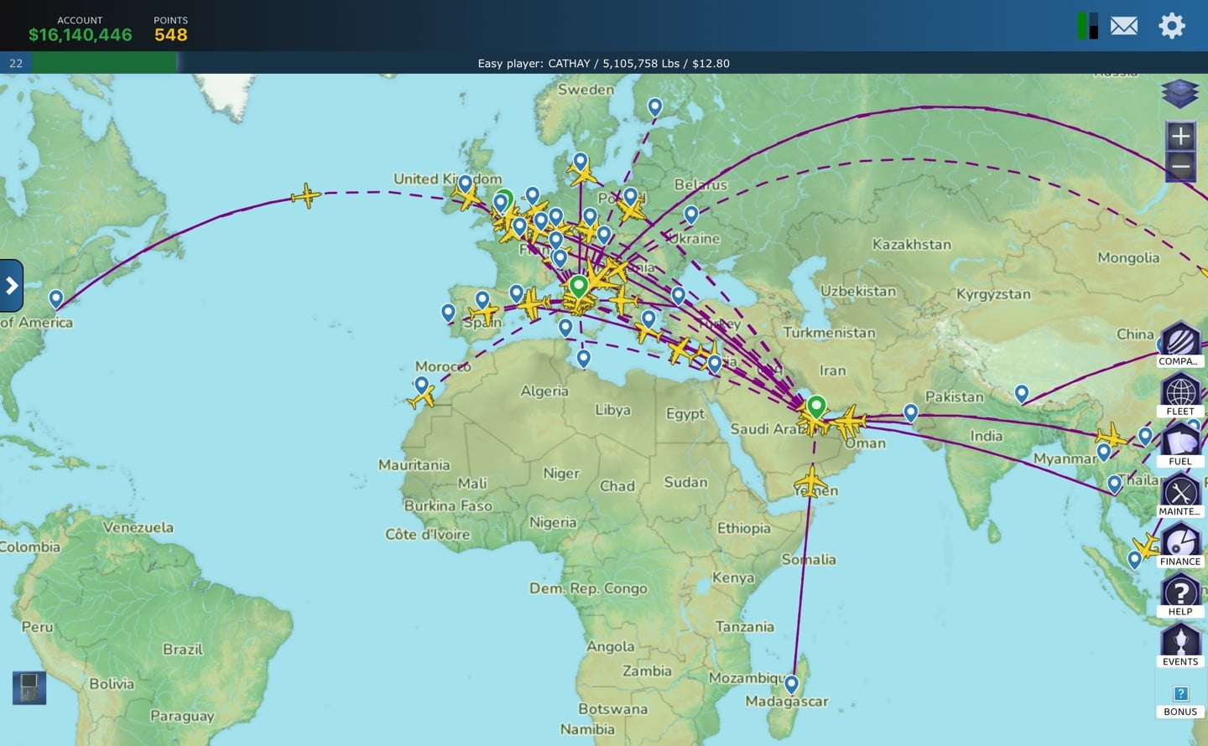The width and height of the screenshot is (1208, 746).
Task: Open the EVENTS trophy menu
Action: (1180, 645)
